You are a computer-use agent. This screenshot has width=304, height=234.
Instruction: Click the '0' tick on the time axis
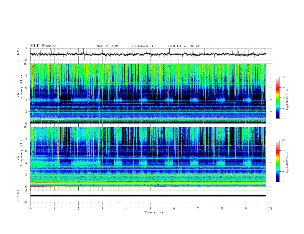(x=30, y=208)
